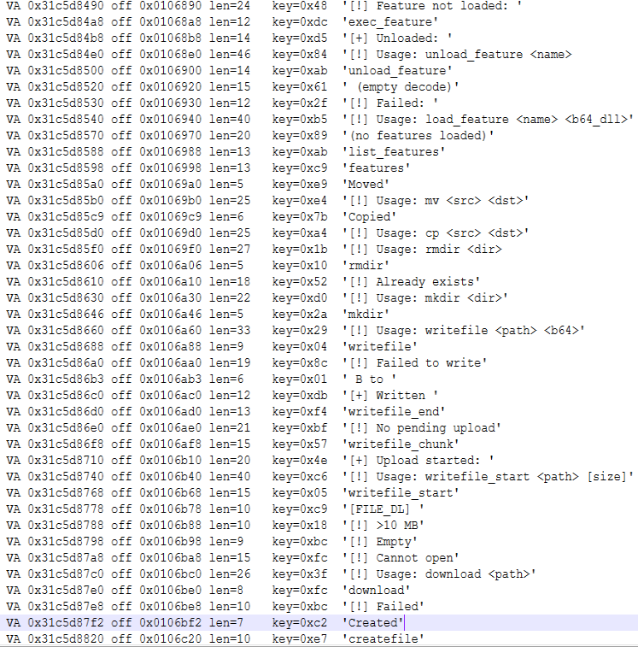This screenshot has height=647, width=638.
Task: Click the '[!] Usage: cp <src> <dst>' string
Action: pos(436,233)
